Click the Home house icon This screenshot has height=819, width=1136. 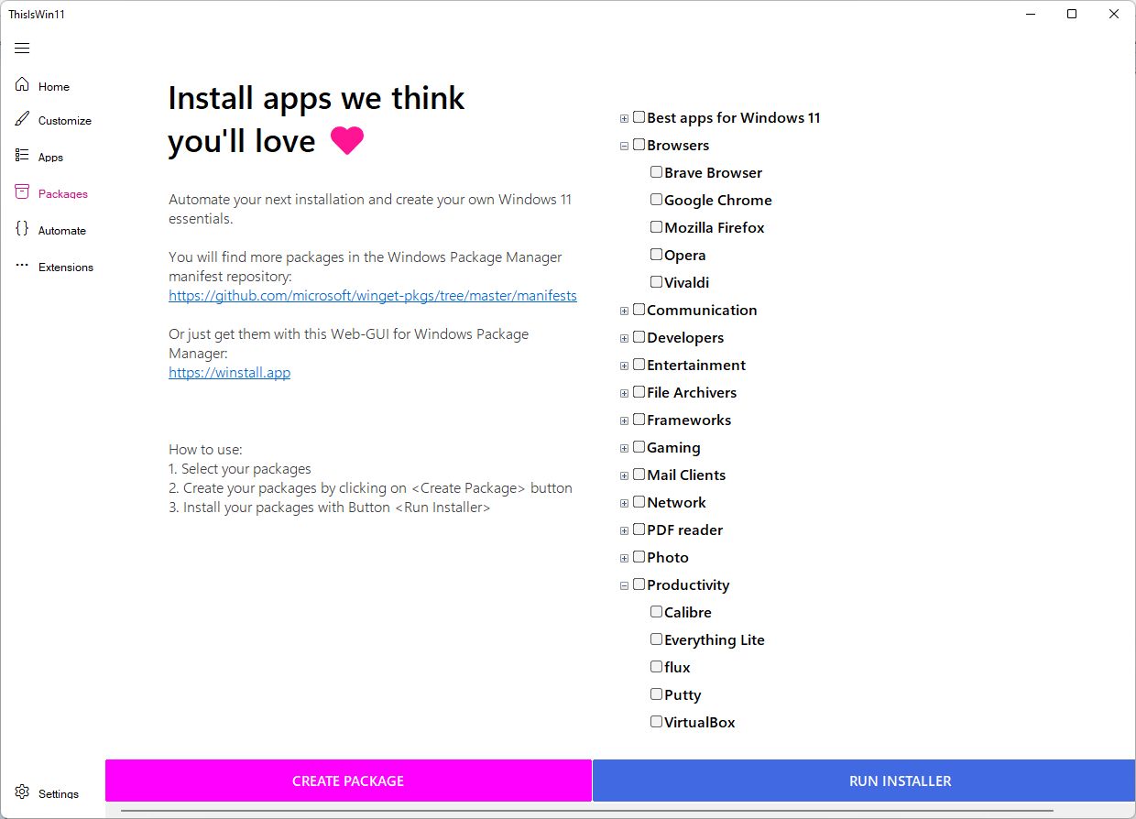tap(22, 85)
